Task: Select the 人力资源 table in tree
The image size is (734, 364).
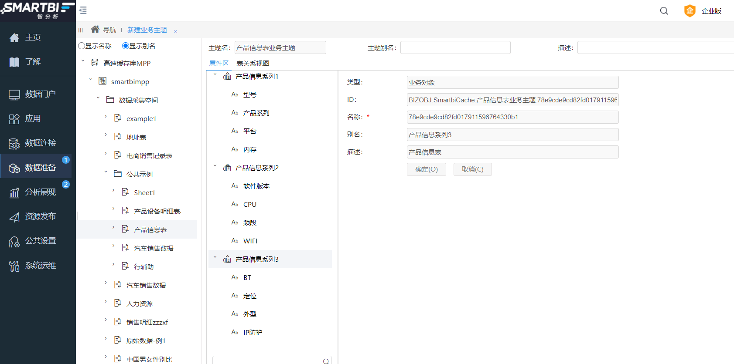Action: click(140, 303)
